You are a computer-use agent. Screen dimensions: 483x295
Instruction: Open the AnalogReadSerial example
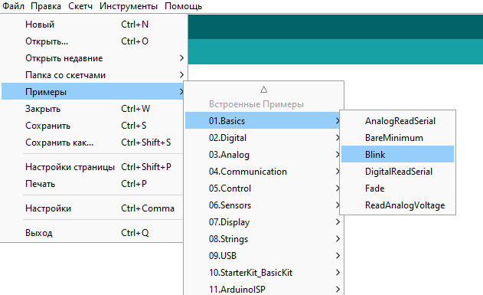point(398,121)
